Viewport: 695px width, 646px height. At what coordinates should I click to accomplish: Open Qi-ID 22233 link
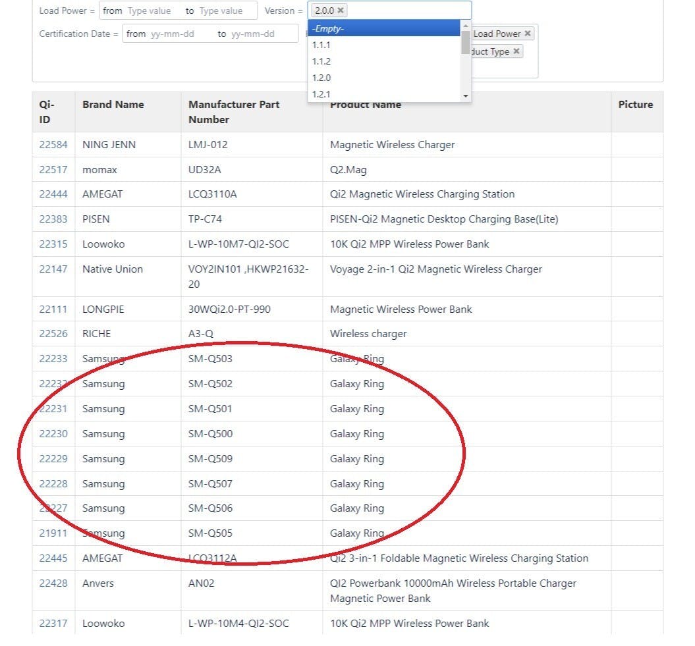(x=53, y=358)
